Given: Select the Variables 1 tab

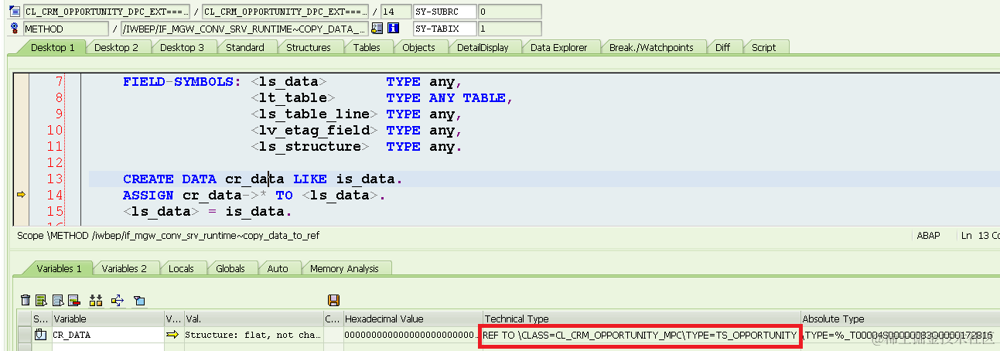Looking at the screenshot, I should coord(59,268).
